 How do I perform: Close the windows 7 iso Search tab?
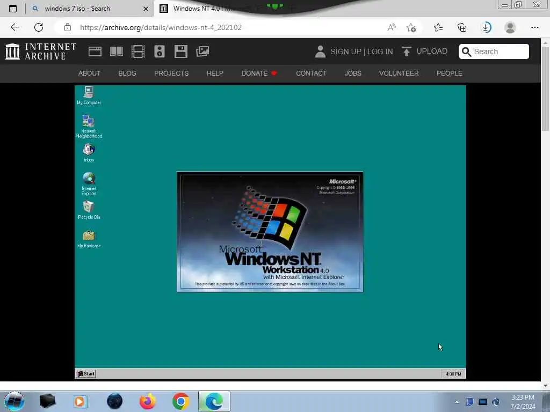146,9
